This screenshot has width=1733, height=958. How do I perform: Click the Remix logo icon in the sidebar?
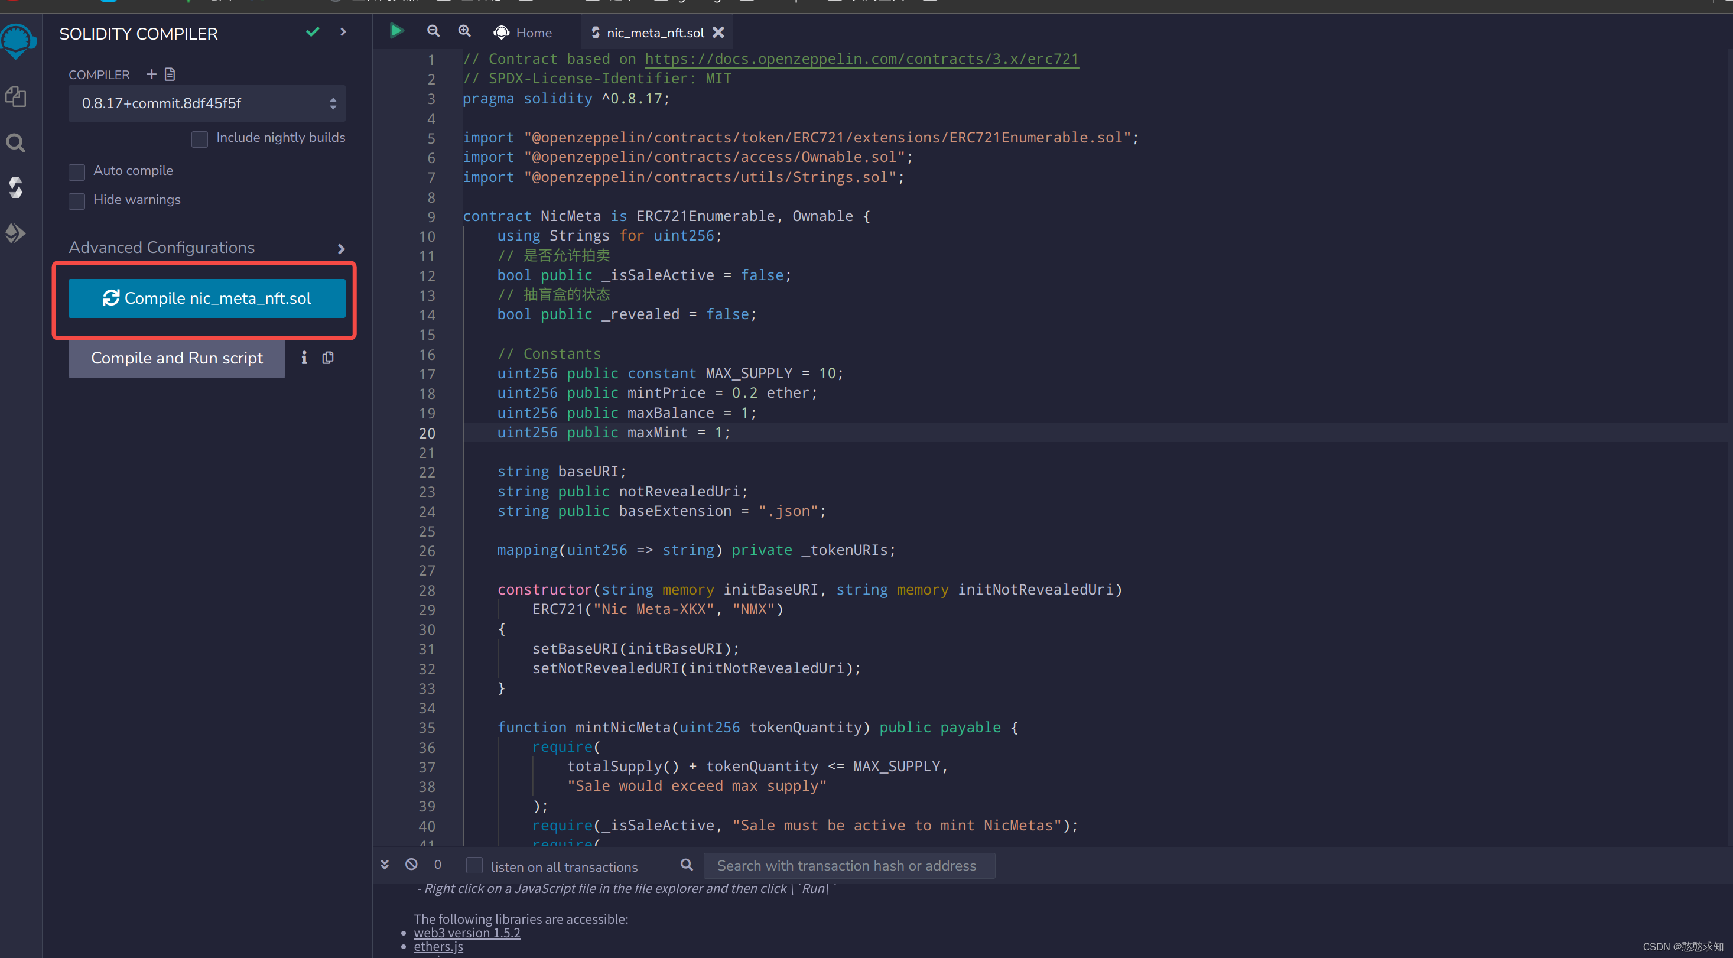(17, 42)
